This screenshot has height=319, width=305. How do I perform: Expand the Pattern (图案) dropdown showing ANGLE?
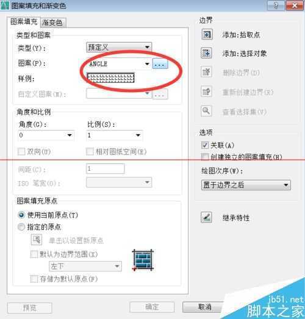[119, 64]
